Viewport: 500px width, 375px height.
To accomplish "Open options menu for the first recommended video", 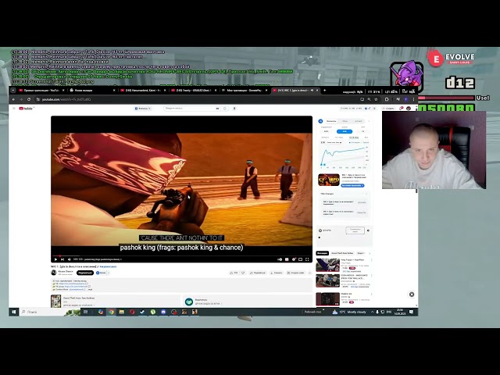I will [x=372, y=260].
